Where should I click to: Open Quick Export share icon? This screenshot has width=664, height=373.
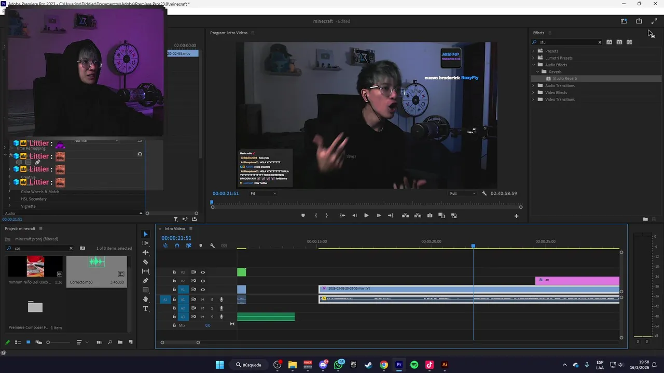pos(639,21)
